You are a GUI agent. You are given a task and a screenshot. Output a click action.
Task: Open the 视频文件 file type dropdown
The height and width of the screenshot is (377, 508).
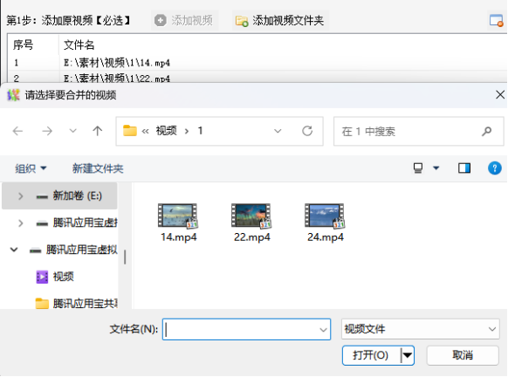coord(420,329)
